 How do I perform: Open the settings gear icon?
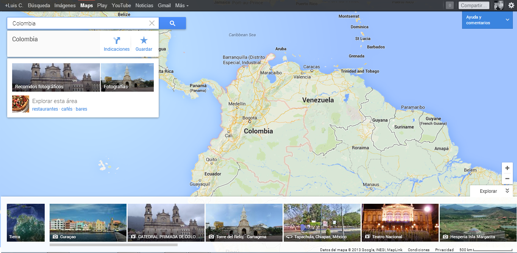[511, 5]
